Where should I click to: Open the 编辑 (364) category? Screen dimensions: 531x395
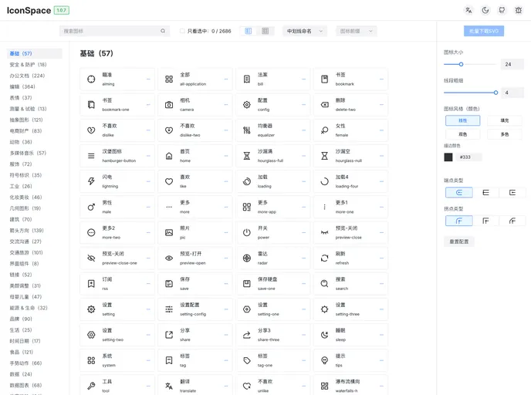click(22, 86)
